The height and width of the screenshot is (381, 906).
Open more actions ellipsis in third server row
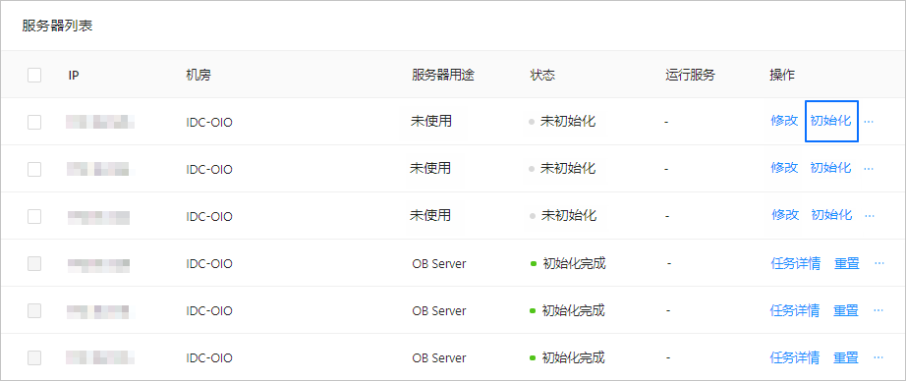869,215
